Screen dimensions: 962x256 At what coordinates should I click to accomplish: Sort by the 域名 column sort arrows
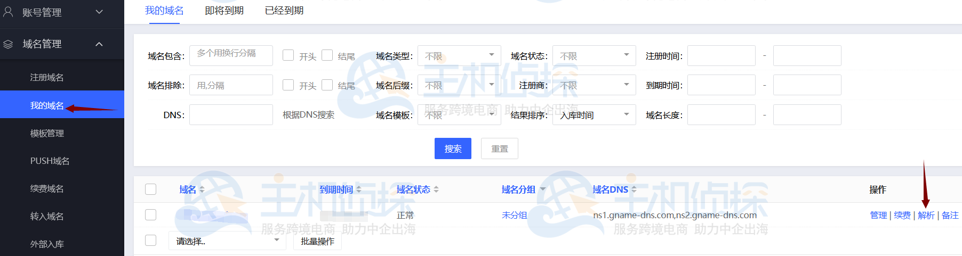click(202, 189)
